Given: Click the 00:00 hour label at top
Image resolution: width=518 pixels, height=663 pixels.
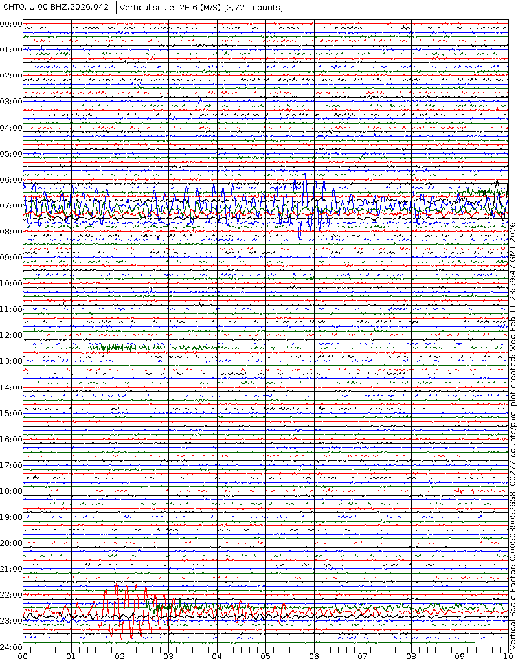Looking at the screenshot, I should 12,24.
